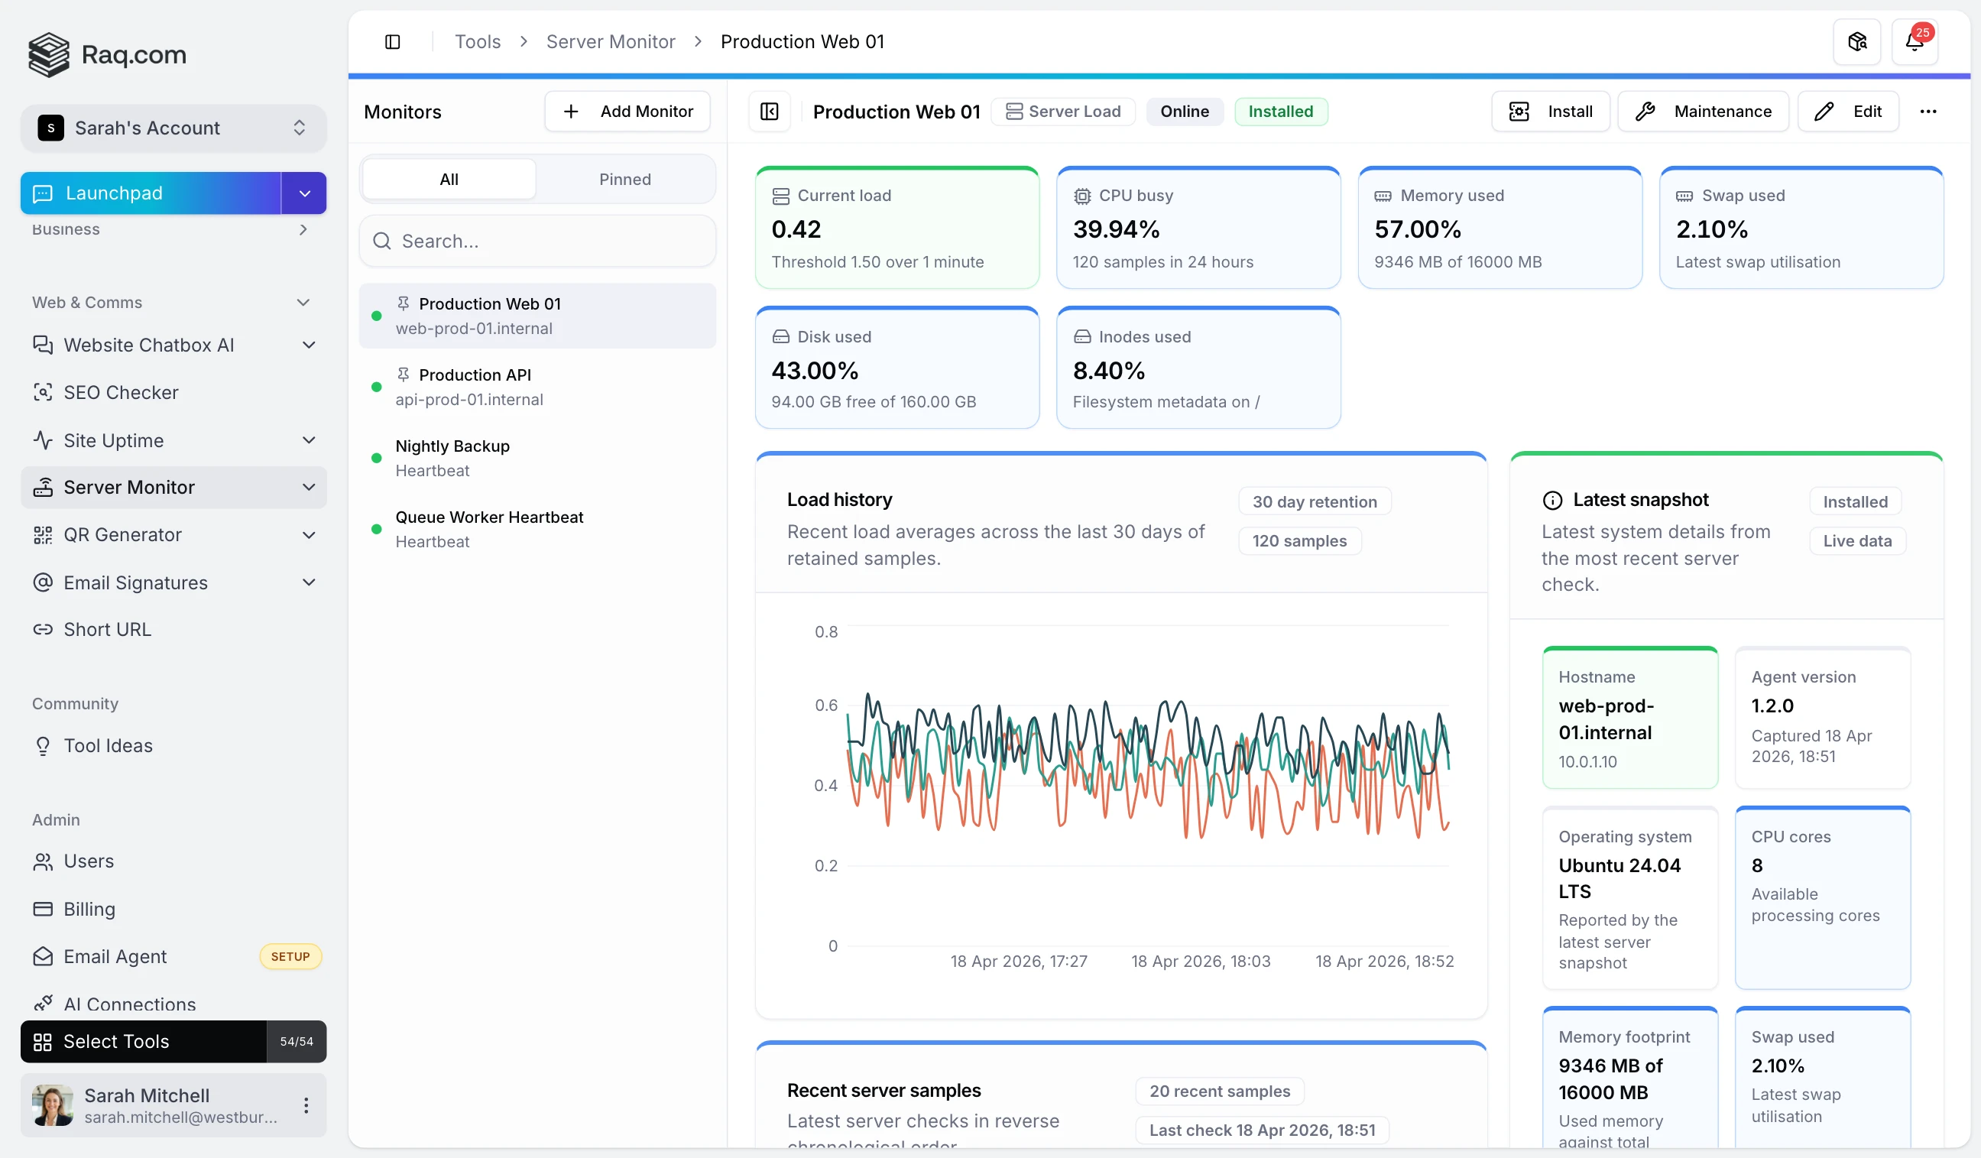This screenshot has width=1981, height=1158.
Task: Open the QR Generator tool
Action: (x=122, y=534)
